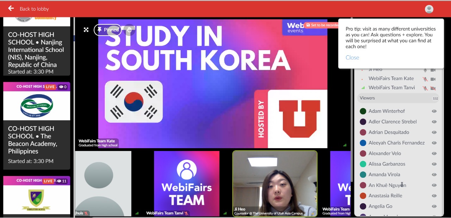The width and height of the screenshot is (451, 218).
Task: Click the Viewers count 152 badge
Action: [435, 98]
